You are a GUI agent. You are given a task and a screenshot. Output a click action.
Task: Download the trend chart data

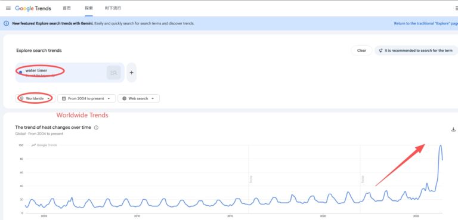[453, 129]
